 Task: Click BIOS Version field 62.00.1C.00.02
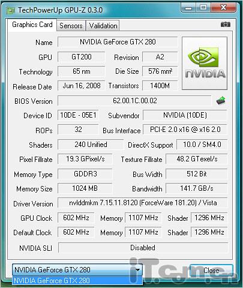pyautogui.click(x=134, y=100)
